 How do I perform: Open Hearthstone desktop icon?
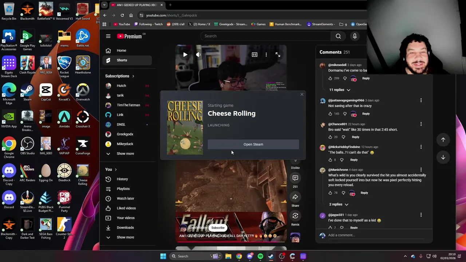pyautogui.click(x=83, y=65)
